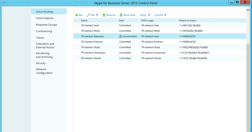Go to Response Groups section
The image size is (252, 132).
pos(46,25)
